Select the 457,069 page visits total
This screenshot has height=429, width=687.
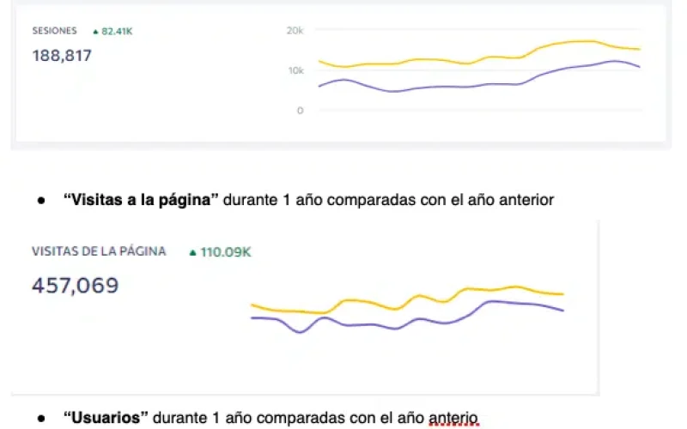75,286
